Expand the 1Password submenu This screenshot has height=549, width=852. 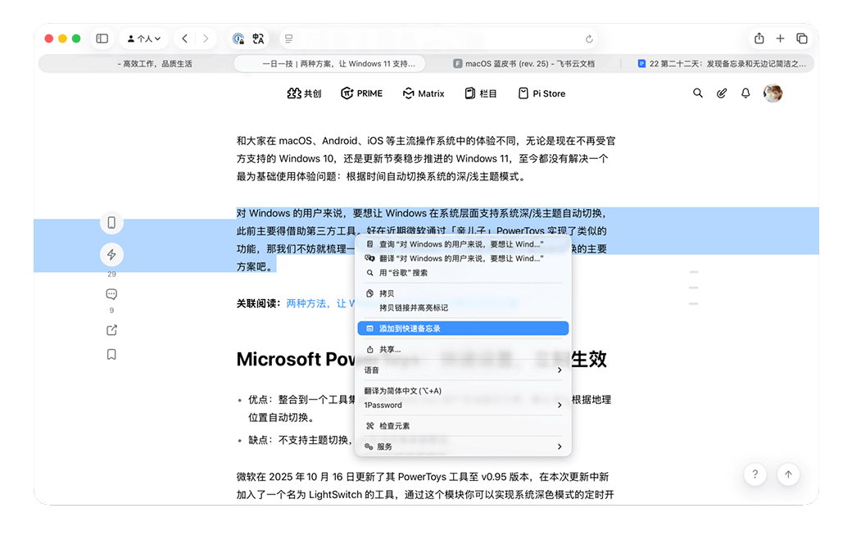click(x=463, y=405)
